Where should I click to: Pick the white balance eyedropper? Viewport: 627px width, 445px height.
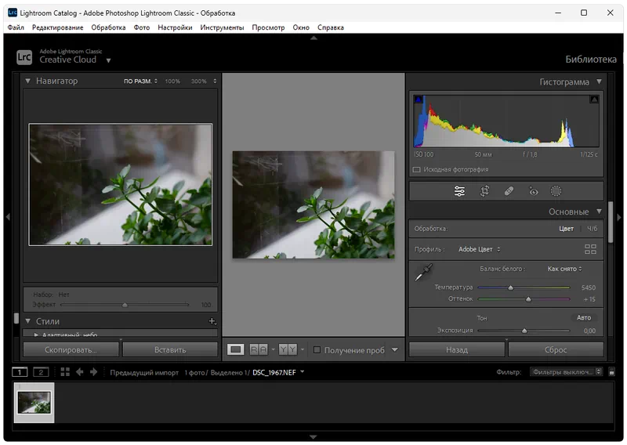424,273
